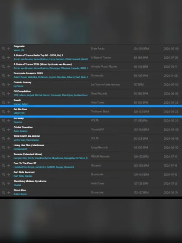
Task: Select the 137 BPM value for Cosmic Journey
Action: click(139, 85)
